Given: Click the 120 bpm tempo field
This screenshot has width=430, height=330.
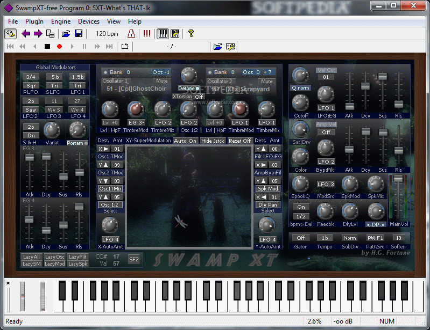Looking at the screenshot, I should point(107,34).
